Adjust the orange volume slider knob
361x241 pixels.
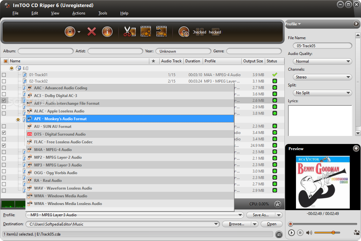tap(333, 233)
